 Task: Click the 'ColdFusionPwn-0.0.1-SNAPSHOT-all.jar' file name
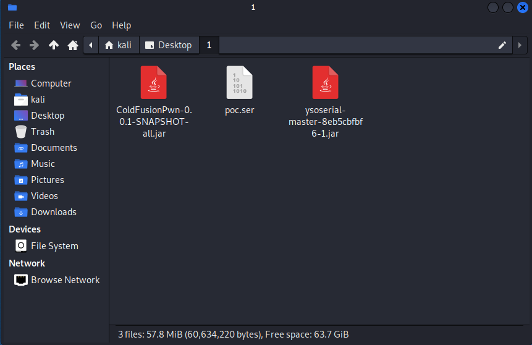click(154, 122)
